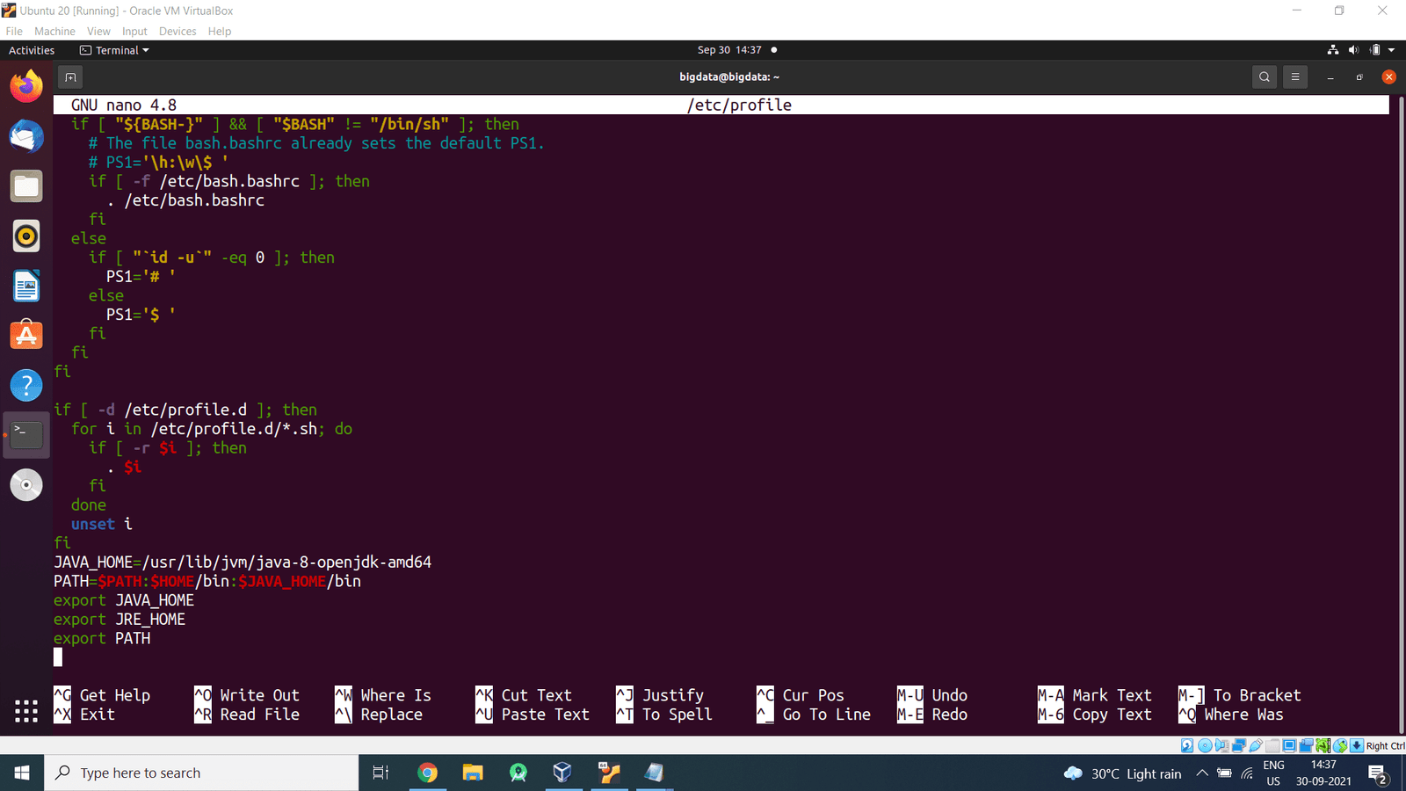Click the terminal search magnifier icon
This screenshot has height=791, width=1406.
coord(1264,77)
